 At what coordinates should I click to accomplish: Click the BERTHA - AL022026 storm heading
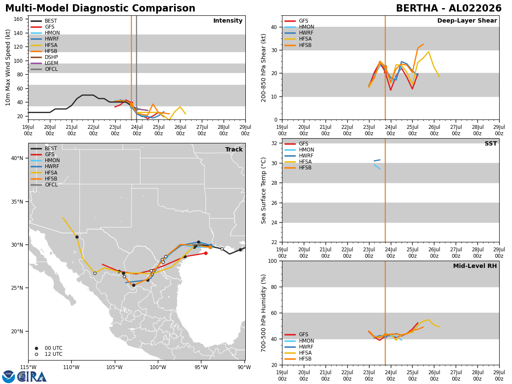point(449,9)
